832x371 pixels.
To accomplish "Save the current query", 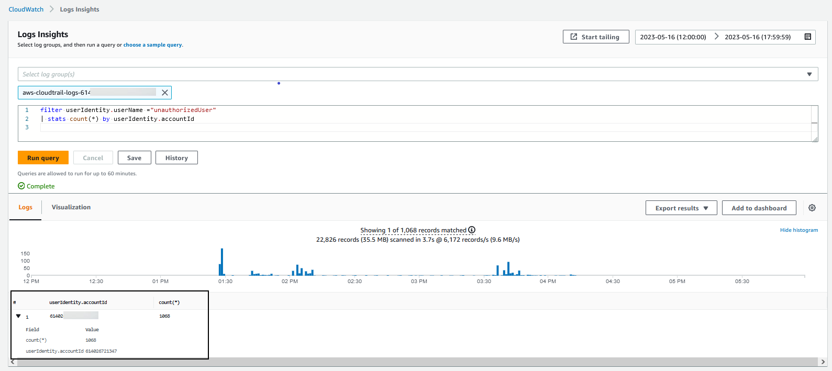I will 134,158.
